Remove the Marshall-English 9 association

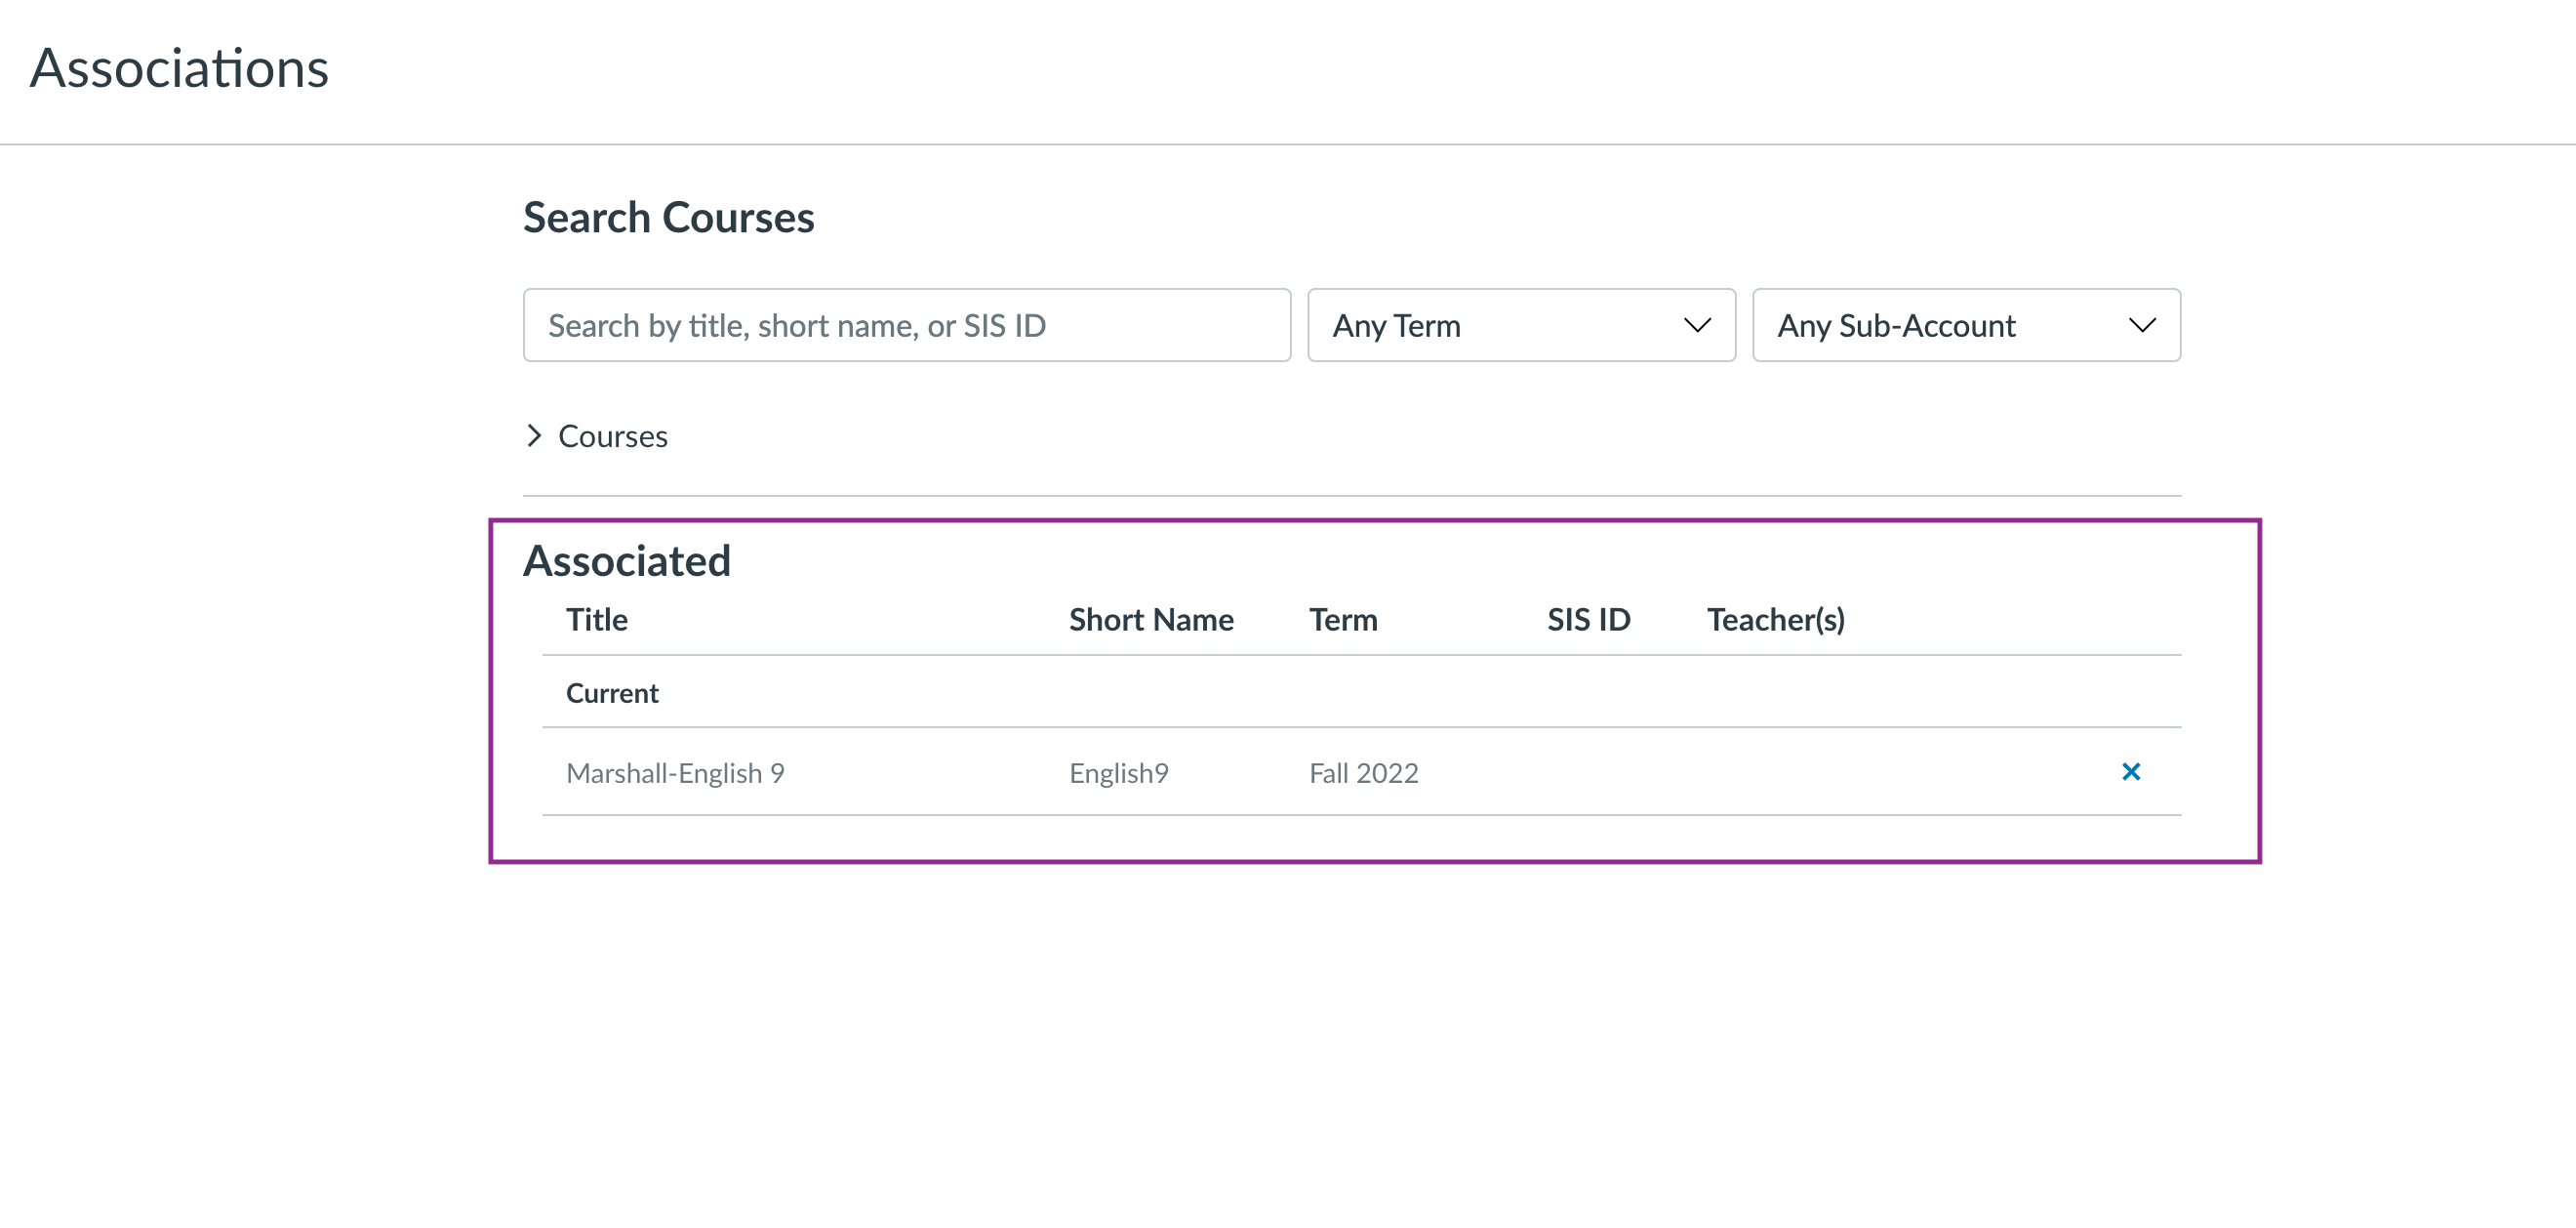(2130, 772)
